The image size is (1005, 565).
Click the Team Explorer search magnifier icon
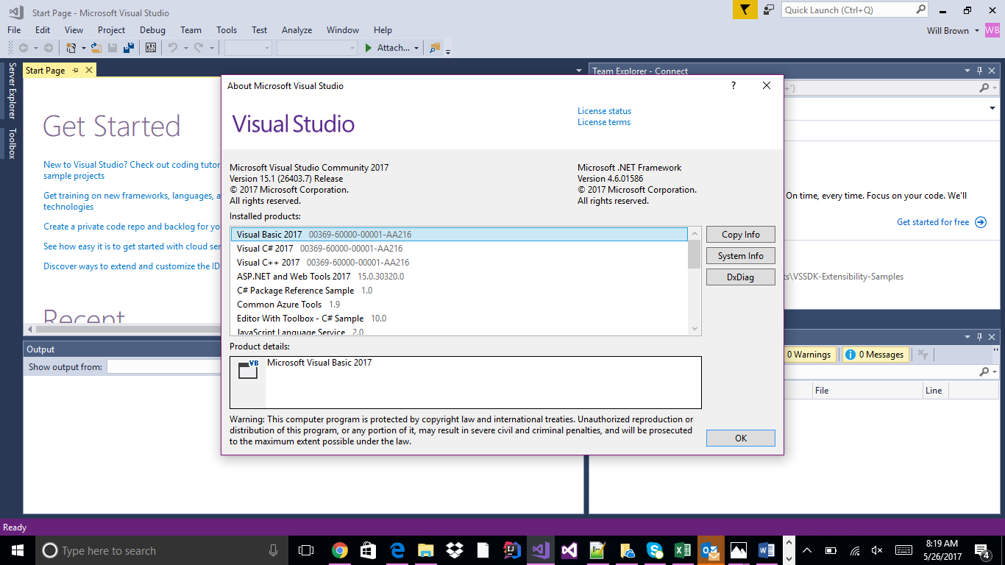pos(984,88)
